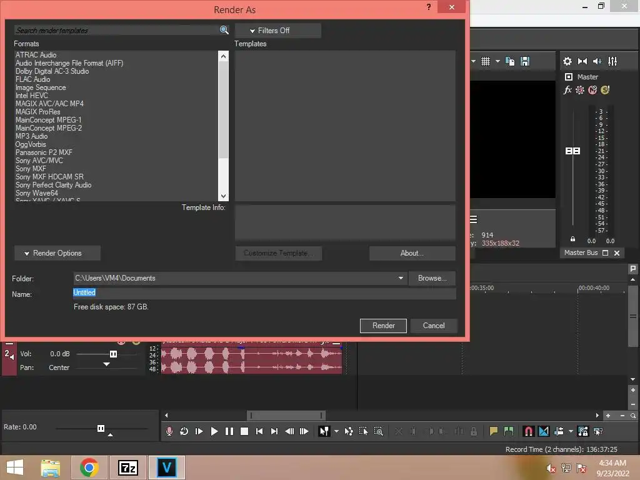
Task: Step to next frame in transport bar
Action: click(x=304, y=431)
